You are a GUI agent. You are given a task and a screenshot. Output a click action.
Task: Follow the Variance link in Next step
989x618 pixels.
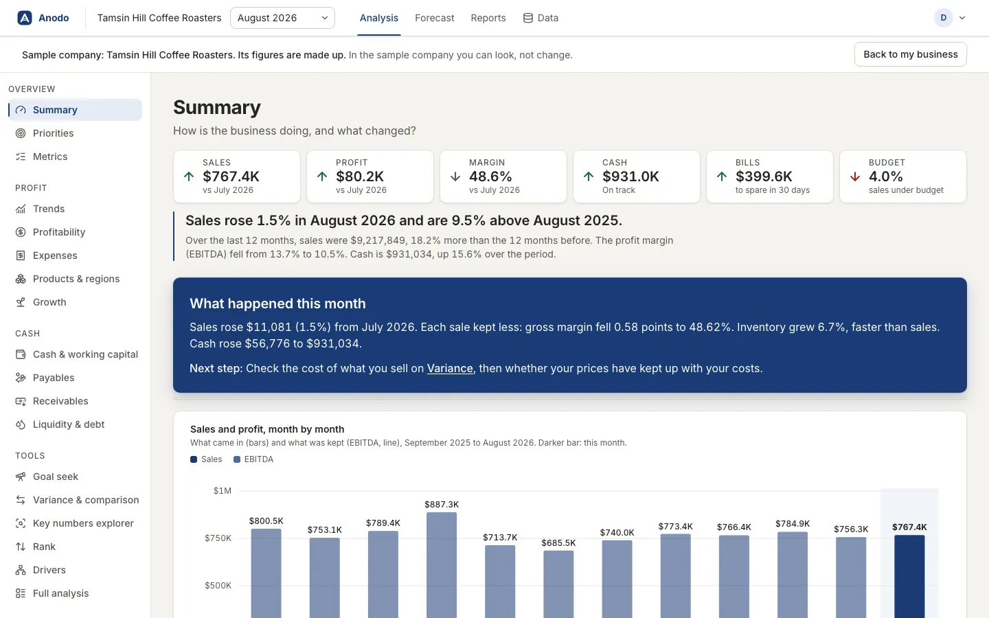[450, 369]
